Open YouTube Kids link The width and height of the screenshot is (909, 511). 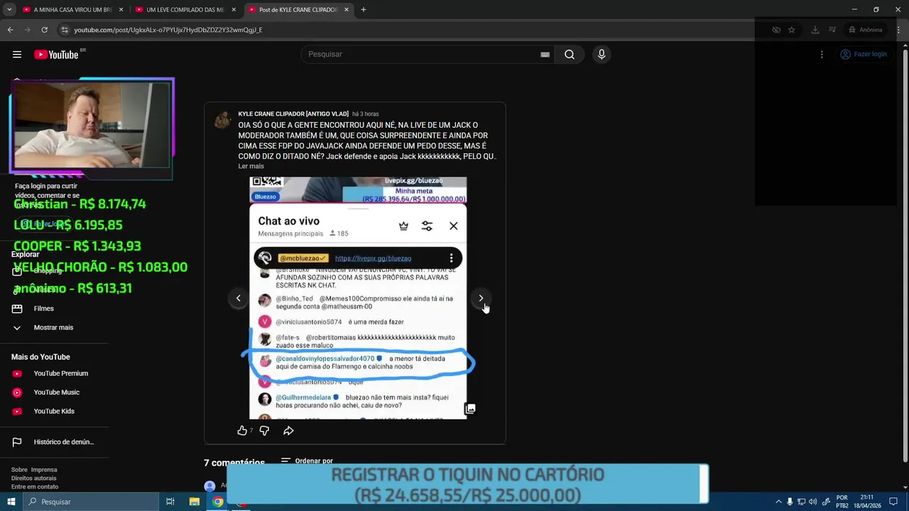point(54,412)
